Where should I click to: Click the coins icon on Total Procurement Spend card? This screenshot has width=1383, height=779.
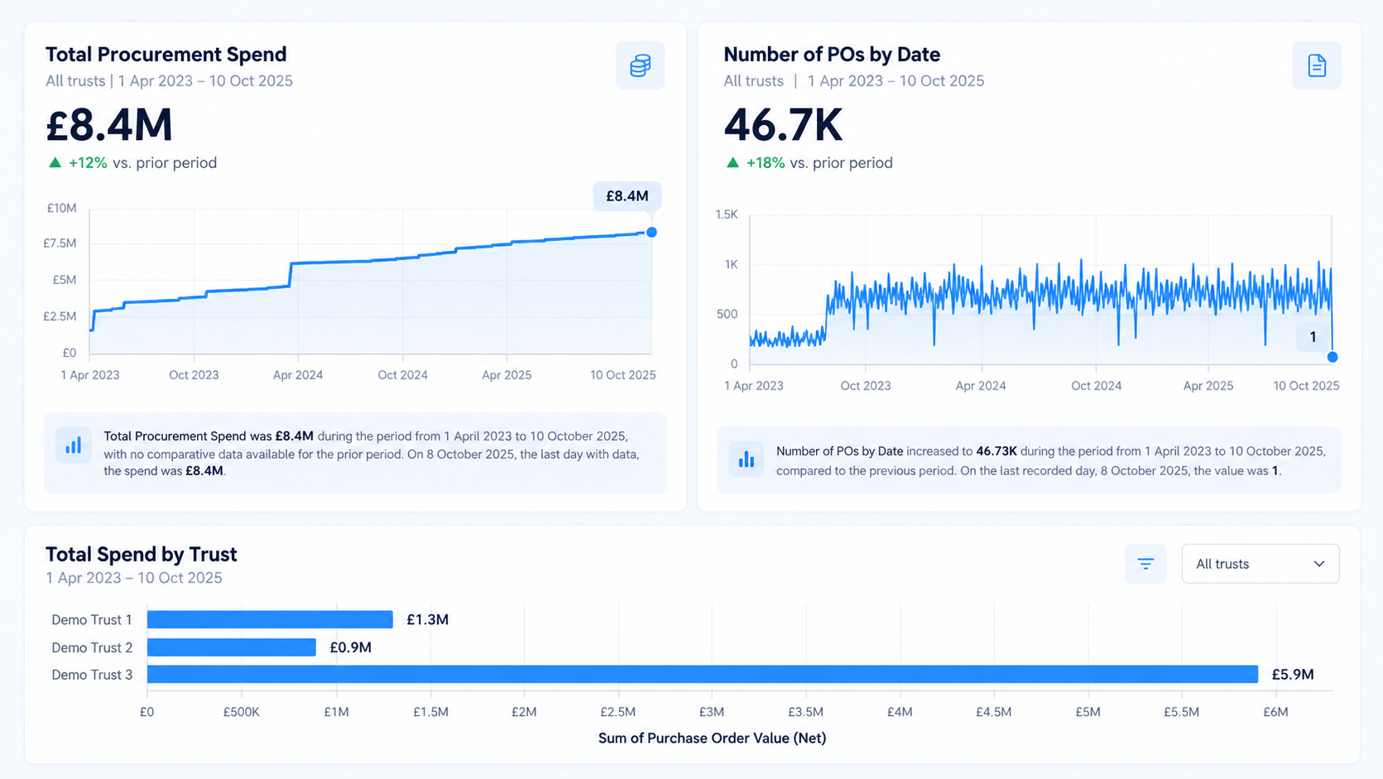[640, 65]
